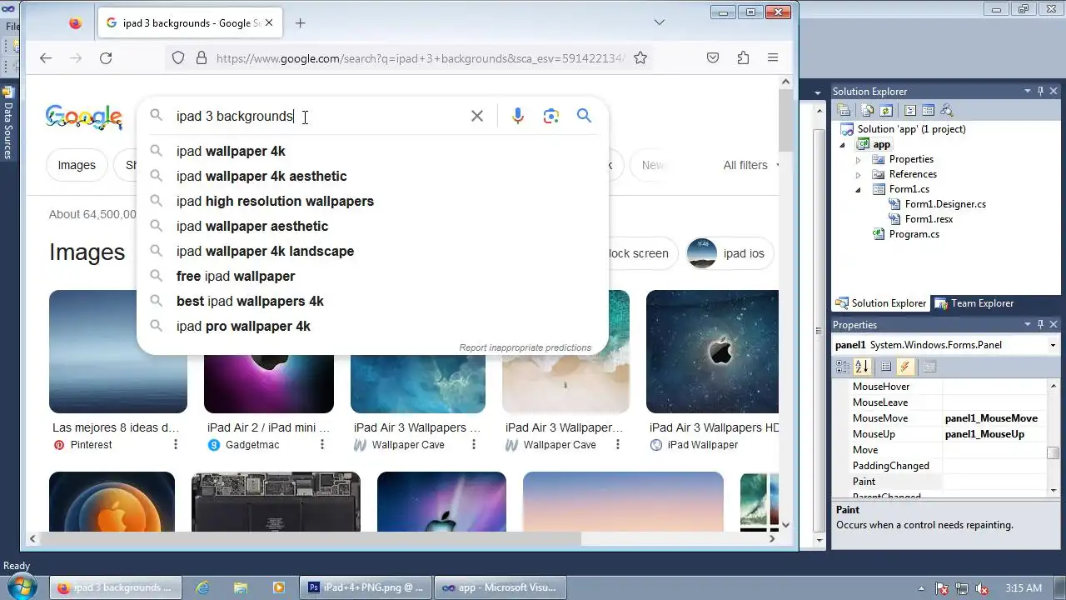This screenshot has width=1066, height=600.
Task: Open the Pocket save icon in Firefox
Action: [713, 58]
